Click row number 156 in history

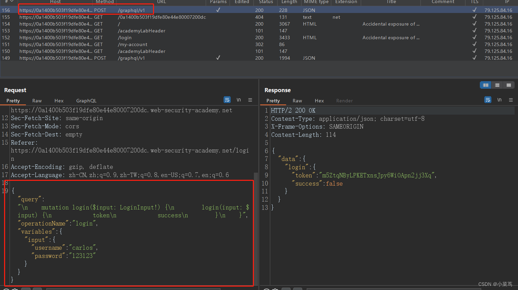pos(6,10)
